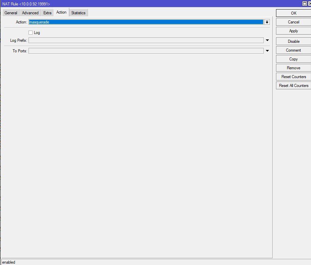Viewport: 311px width, 265px height.
Task: Click Reset Counters button
Action: [294, 77]
